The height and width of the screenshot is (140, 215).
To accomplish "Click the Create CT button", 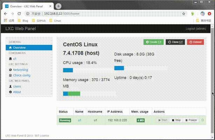I will 154,42.
